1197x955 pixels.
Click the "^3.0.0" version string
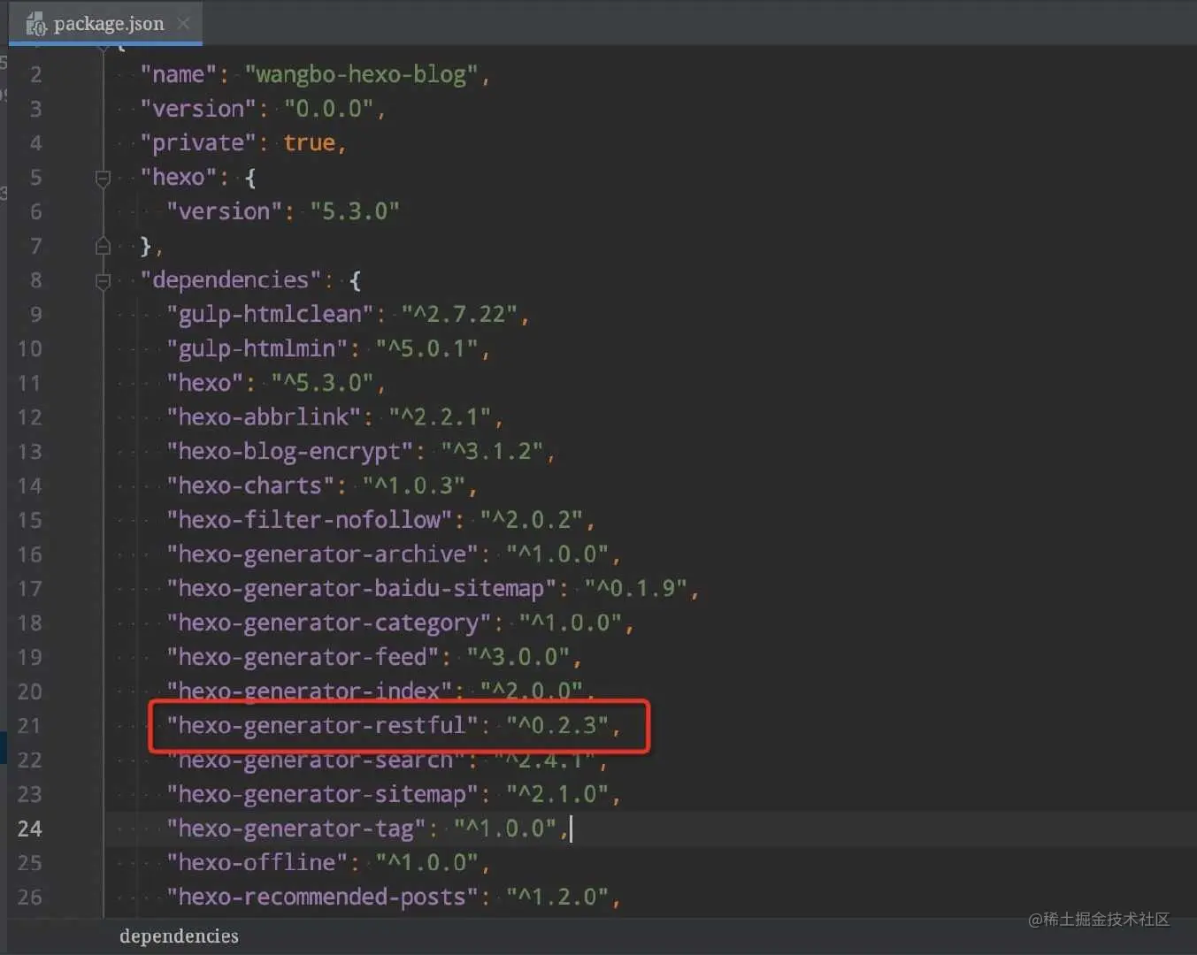(x=518, y=657)
